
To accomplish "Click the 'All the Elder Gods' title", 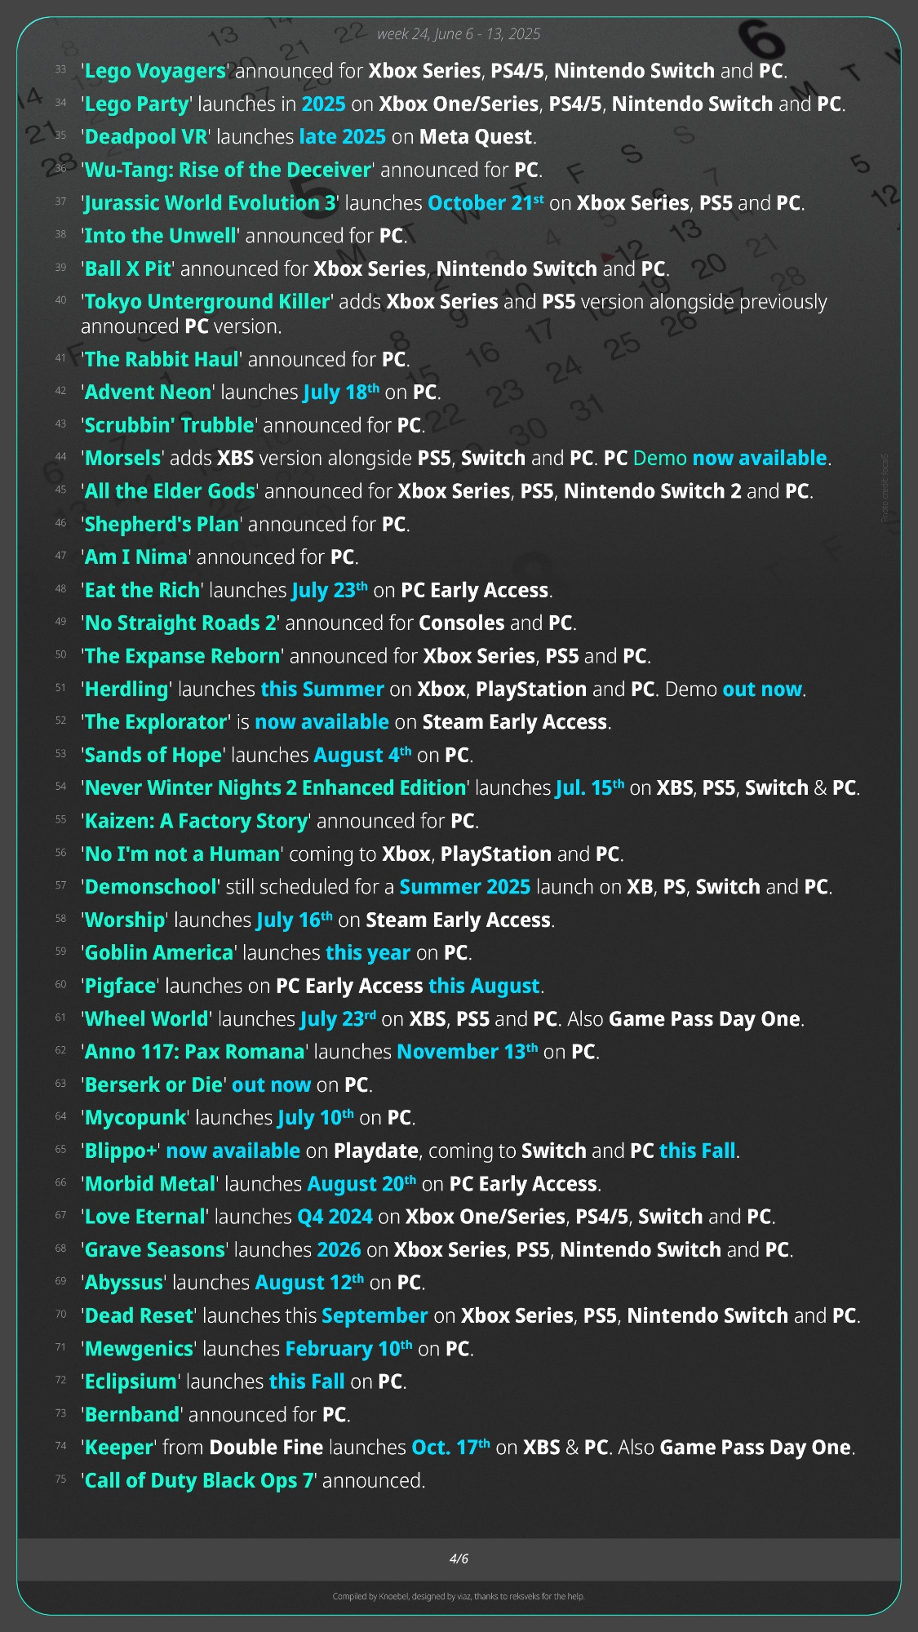I will click(x=170, y=491).
